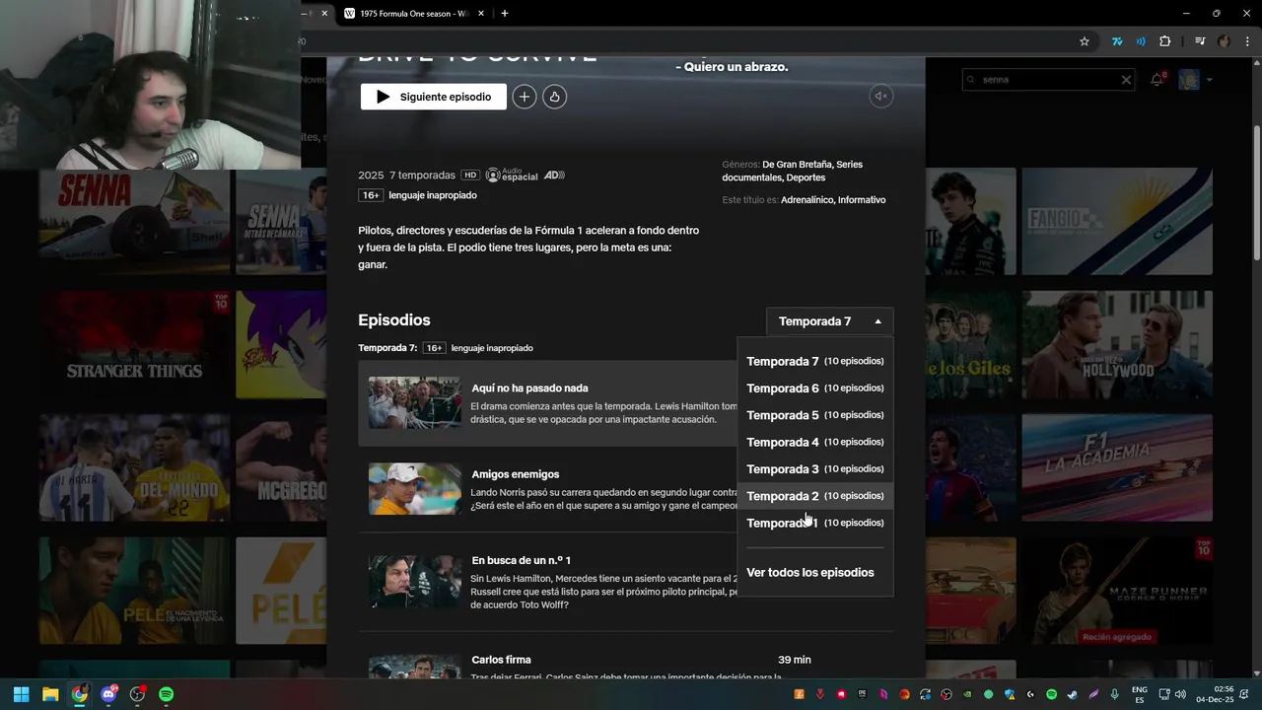Screen dimensions: 1262x710
Task: Bookmark this page with the star icon
Action: point(1085,41)
